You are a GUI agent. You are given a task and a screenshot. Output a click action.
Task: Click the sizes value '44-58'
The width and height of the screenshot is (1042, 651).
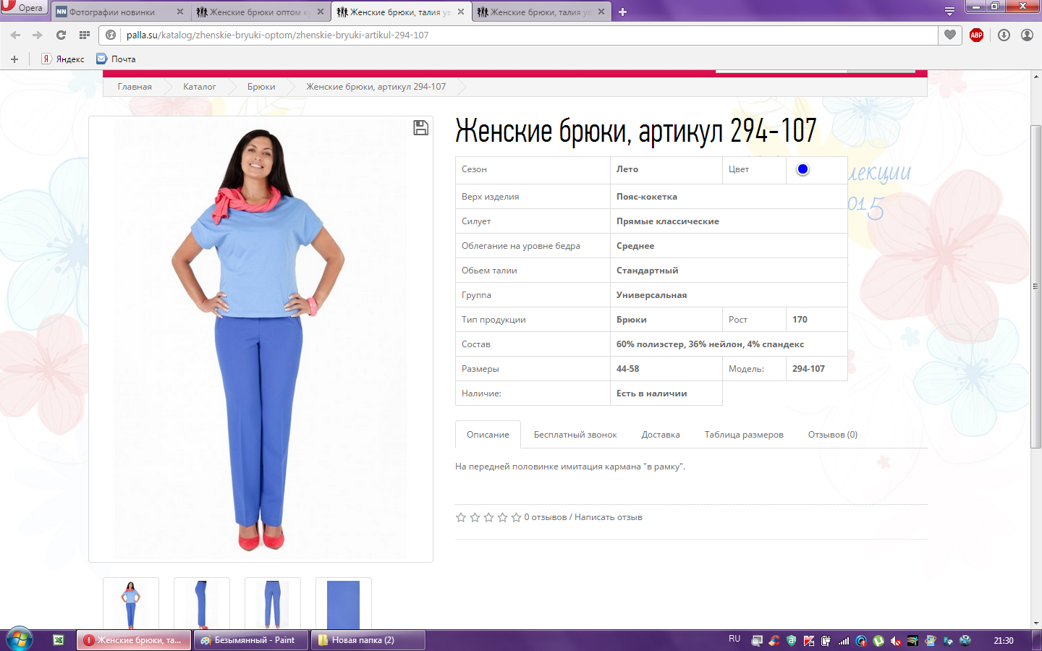point(628,369)
